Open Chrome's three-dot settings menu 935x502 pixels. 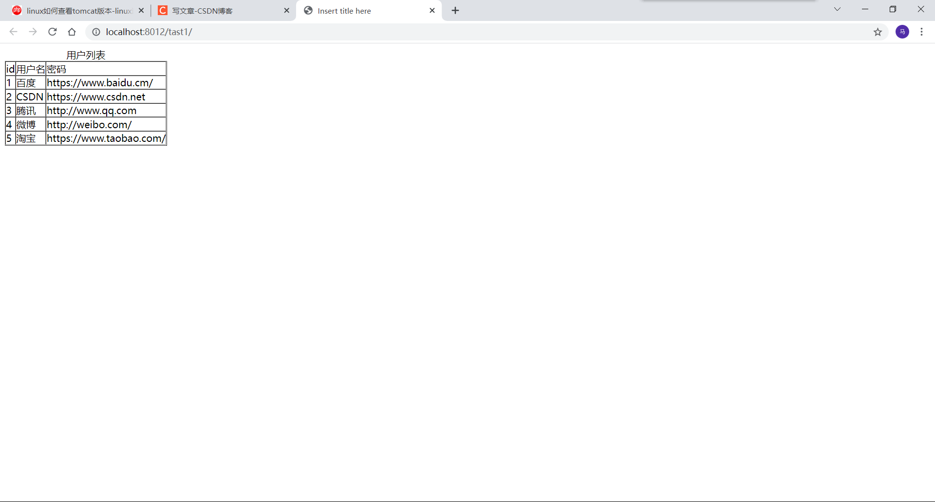pyautogui.click(x=922, y=32)
